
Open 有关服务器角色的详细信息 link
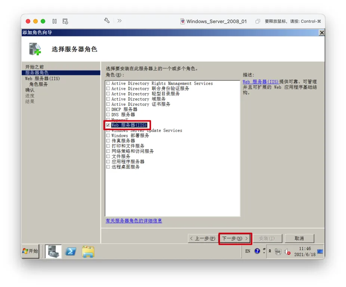point(134,221)
